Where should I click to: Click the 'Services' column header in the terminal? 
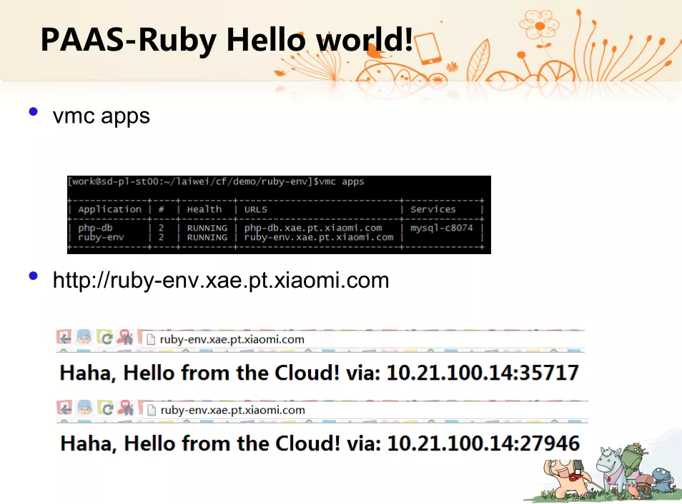point(433,209)
